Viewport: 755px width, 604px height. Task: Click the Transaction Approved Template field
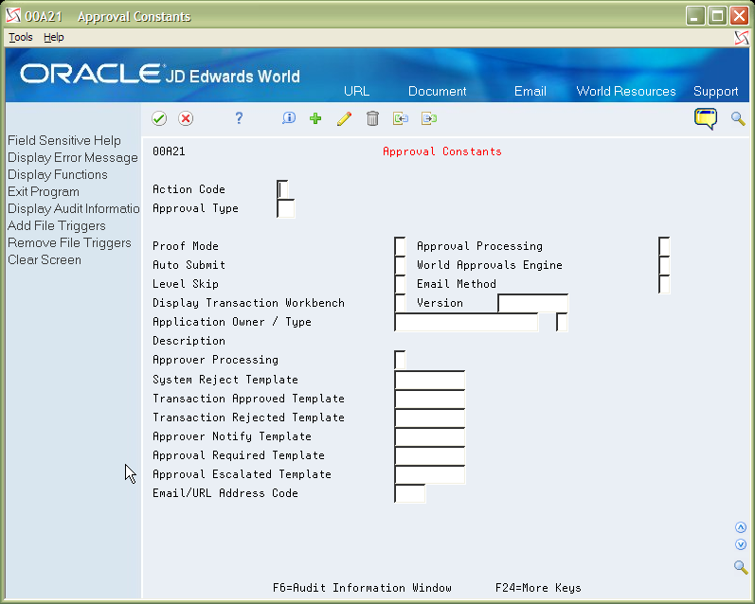pyautogui.click(x=430, y=399)
